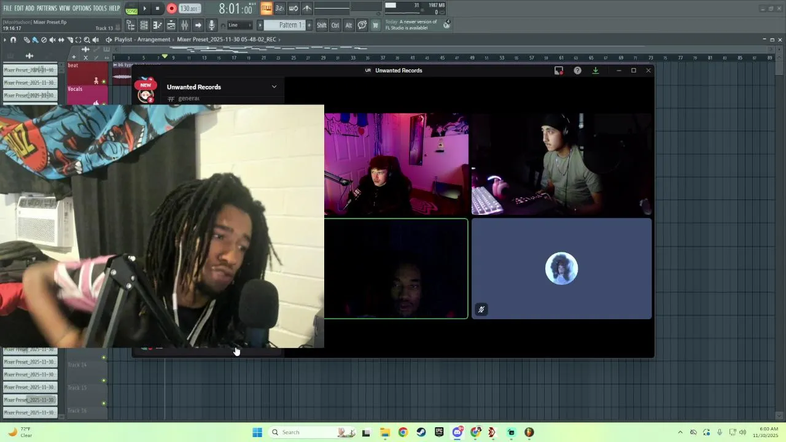Select the playlist playback speaker tool
The image size is (786, 442).
pos(95,39)
